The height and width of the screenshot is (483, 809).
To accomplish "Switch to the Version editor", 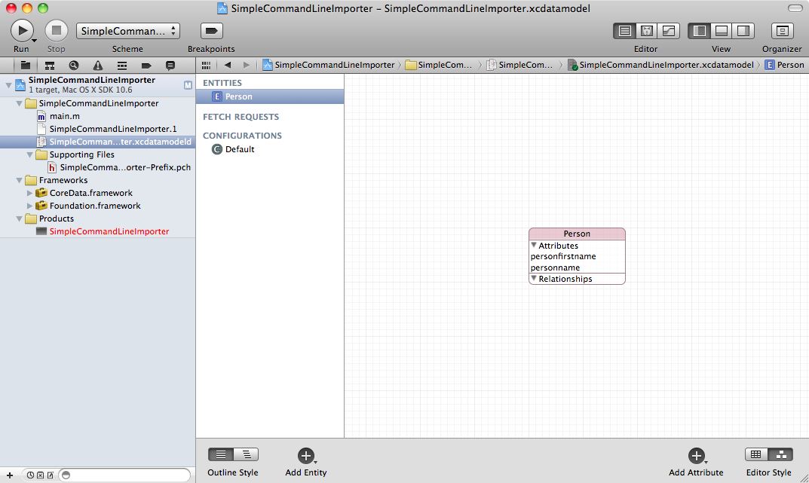I will coord(669,31).
